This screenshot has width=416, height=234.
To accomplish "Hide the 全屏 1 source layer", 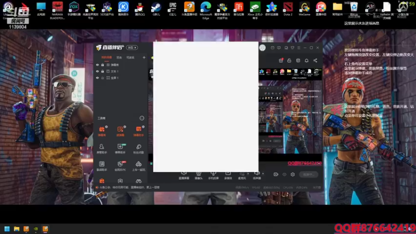I will tap(97, 78).
